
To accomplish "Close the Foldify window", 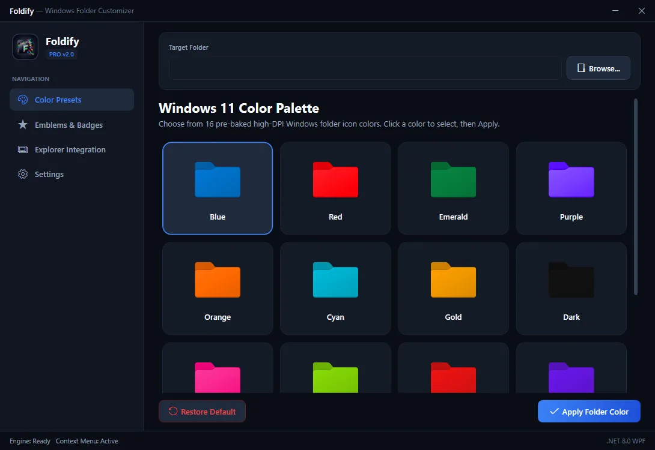I will point(642,10).
